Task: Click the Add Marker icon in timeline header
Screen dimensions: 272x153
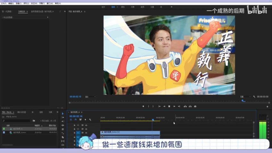Action: [x=85, y=120]
